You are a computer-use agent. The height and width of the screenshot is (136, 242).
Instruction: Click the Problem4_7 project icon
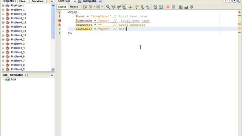8,61
